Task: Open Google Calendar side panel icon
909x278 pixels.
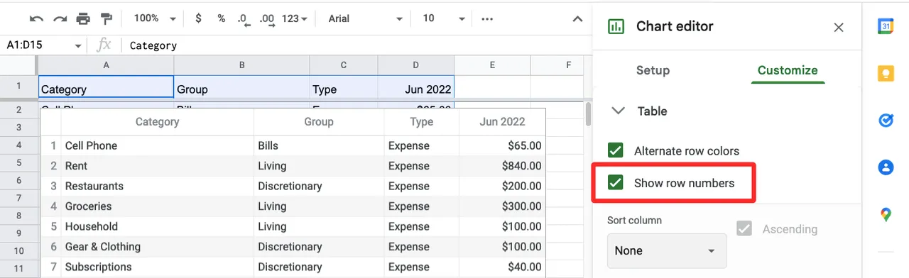Action: coord(886,26)
